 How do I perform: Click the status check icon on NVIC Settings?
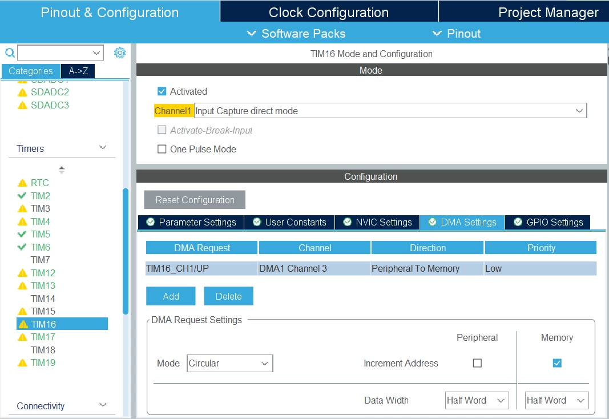point(347,222)
